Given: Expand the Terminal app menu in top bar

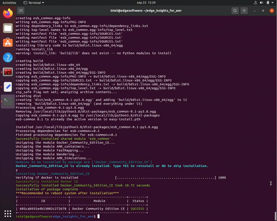Looking at the screenshot, I should (34, 3).
